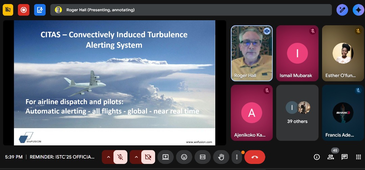
Task: Click Esther O'fun... muted mic icon
Action: coord(358,31)
